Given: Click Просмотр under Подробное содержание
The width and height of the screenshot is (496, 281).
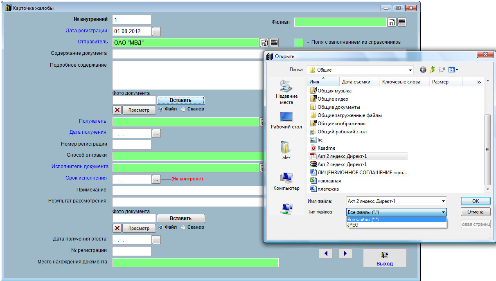Looking at the screenshot, I should click(139, 110).
